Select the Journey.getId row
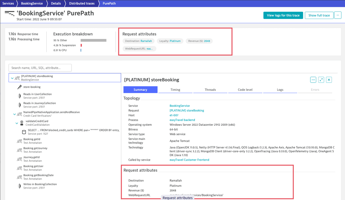The width and height of the screenshot is (345, 200). tap(65, 159)
